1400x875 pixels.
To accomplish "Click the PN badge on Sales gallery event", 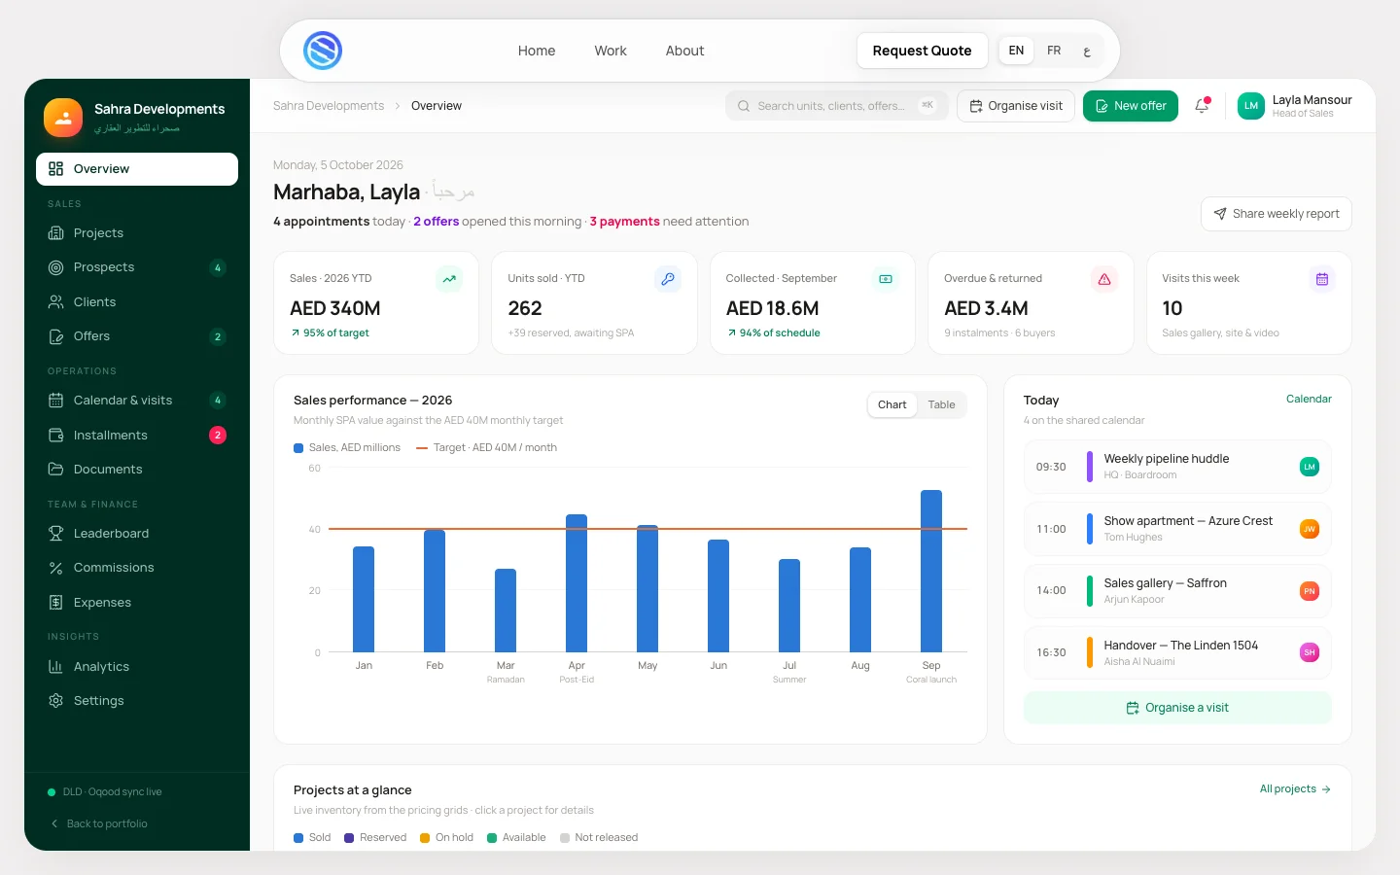I will [1310, 591].
